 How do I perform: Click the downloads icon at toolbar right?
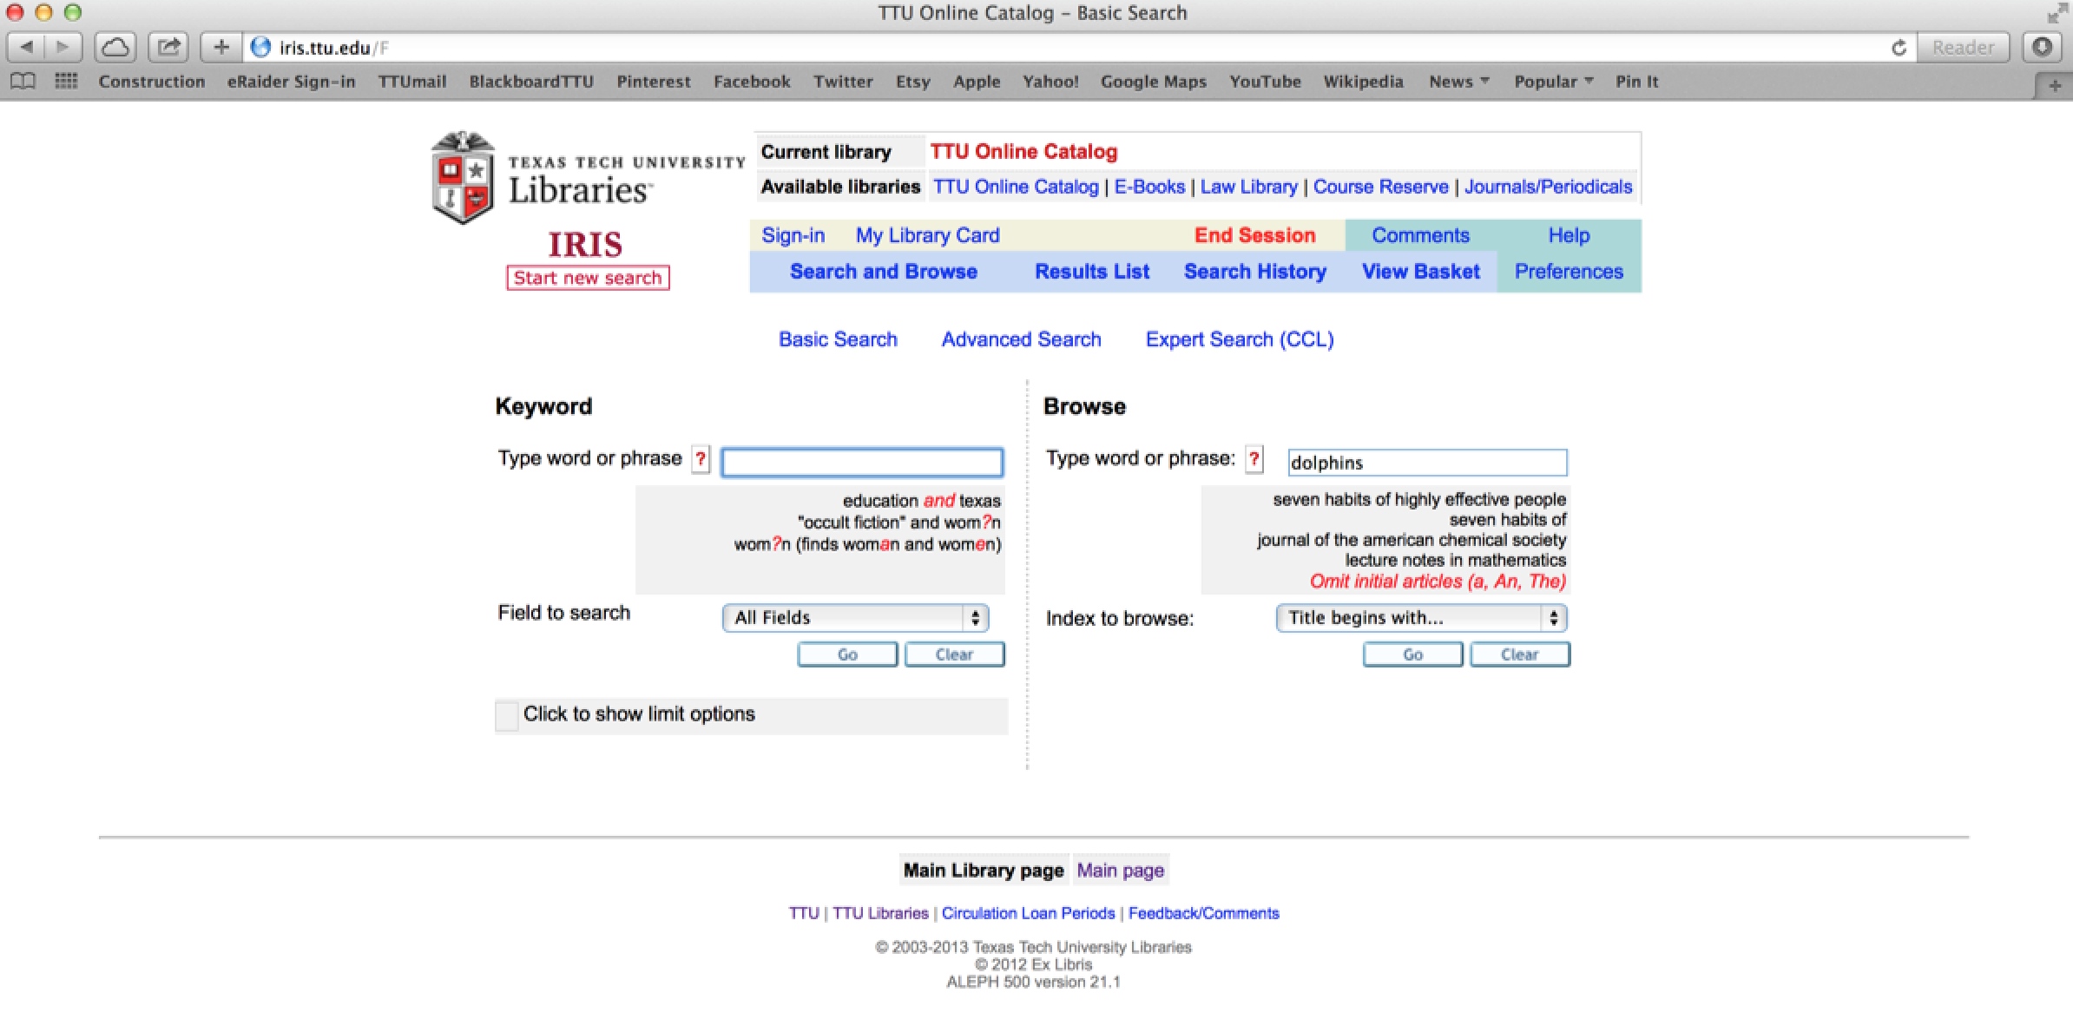click(x=2042, y=47)
